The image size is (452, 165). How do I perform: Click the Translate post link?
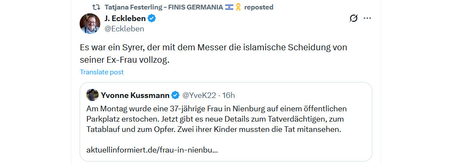[x=102, y=72]
